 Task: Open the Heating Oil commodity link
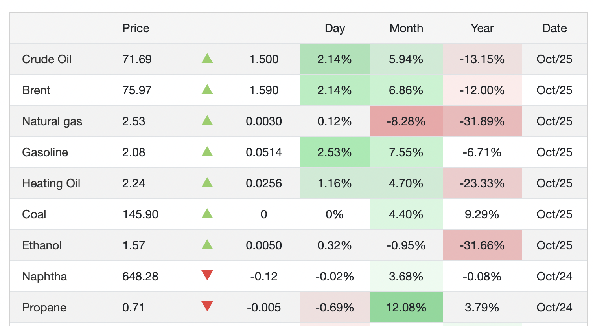[51, 183]
